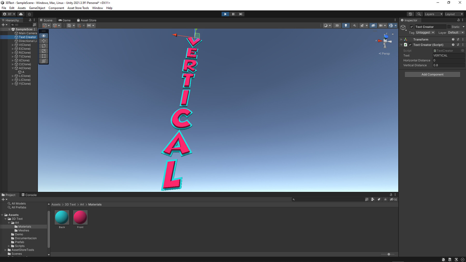Open the GameObject menu
This screenshot has width=466, height=262.
(37, 8)
